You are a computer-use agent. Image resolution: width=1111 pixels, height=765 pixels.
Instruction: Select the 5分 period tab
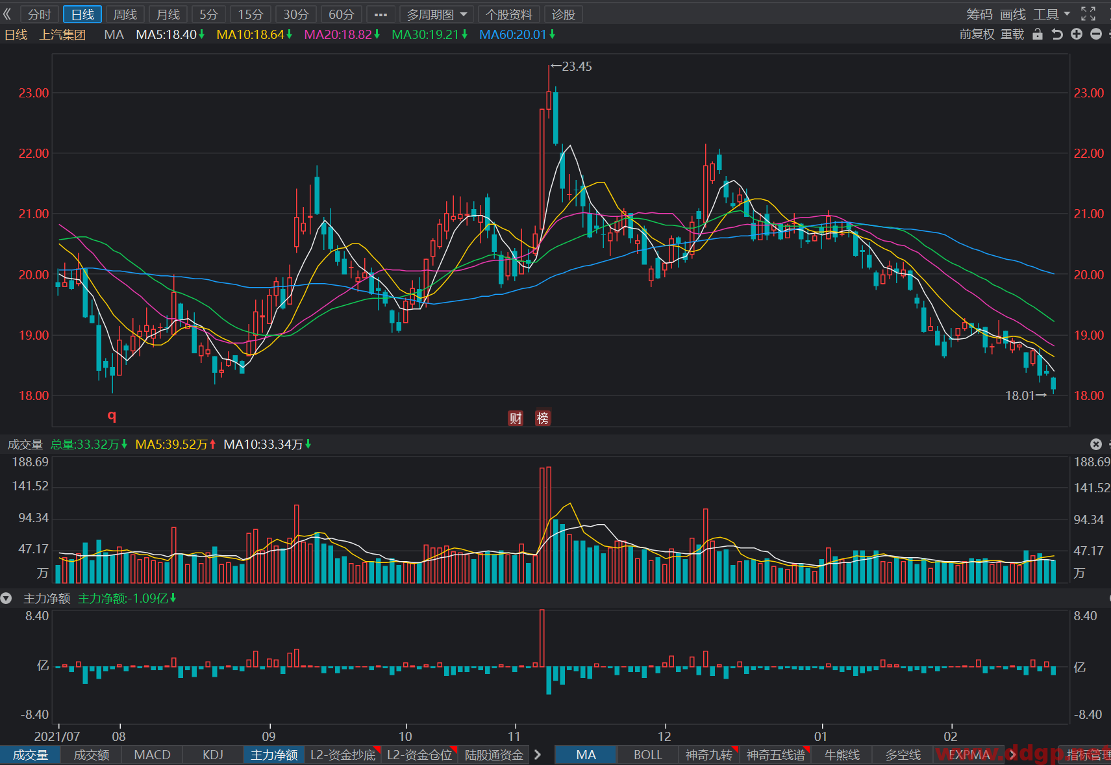click(x=208, y=14)
